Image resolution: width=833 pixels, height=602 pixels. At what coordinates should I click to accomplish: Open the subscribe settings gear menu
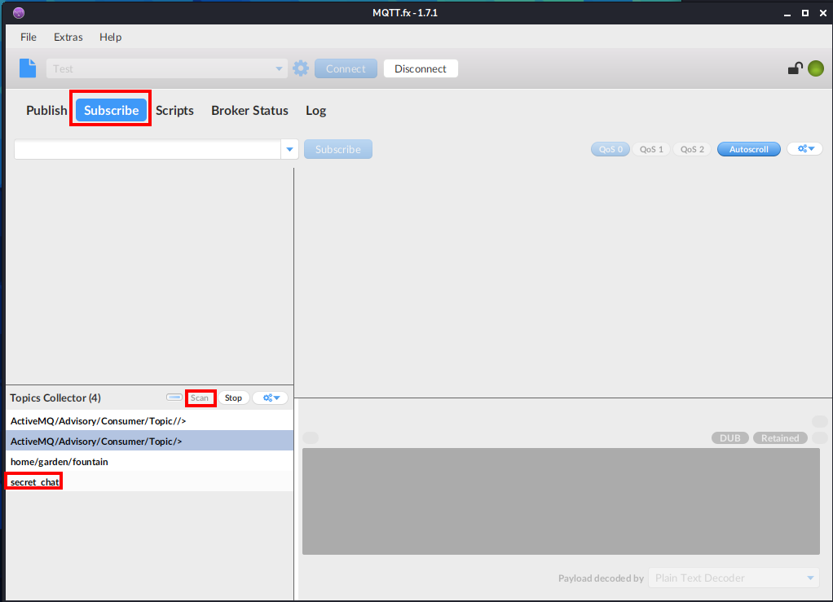(804, 148)
